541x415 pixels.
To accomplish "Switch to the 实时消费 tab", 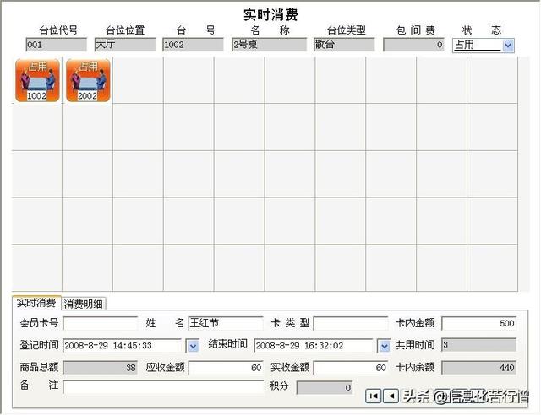I will coord(36,303).
